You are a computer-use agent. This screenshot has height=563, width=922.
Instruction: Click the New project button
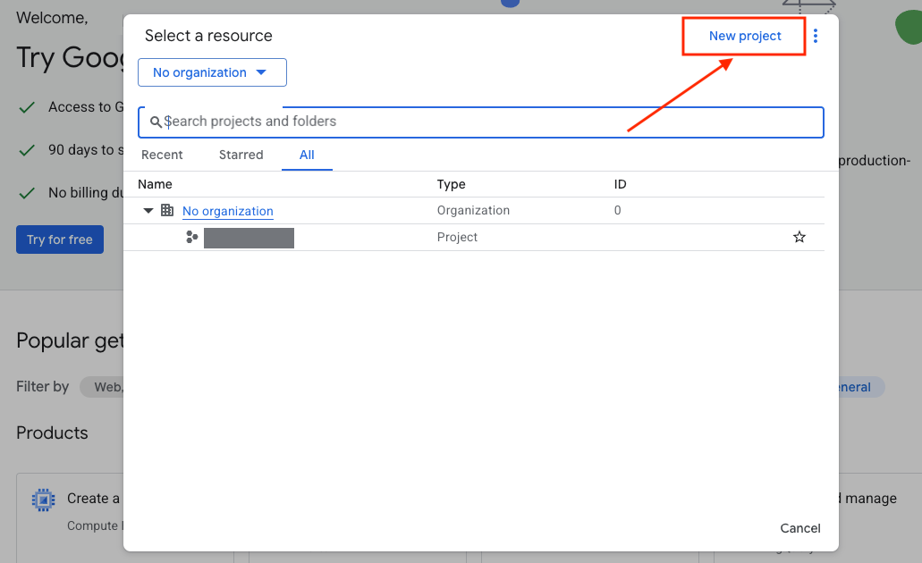point(744,37)
